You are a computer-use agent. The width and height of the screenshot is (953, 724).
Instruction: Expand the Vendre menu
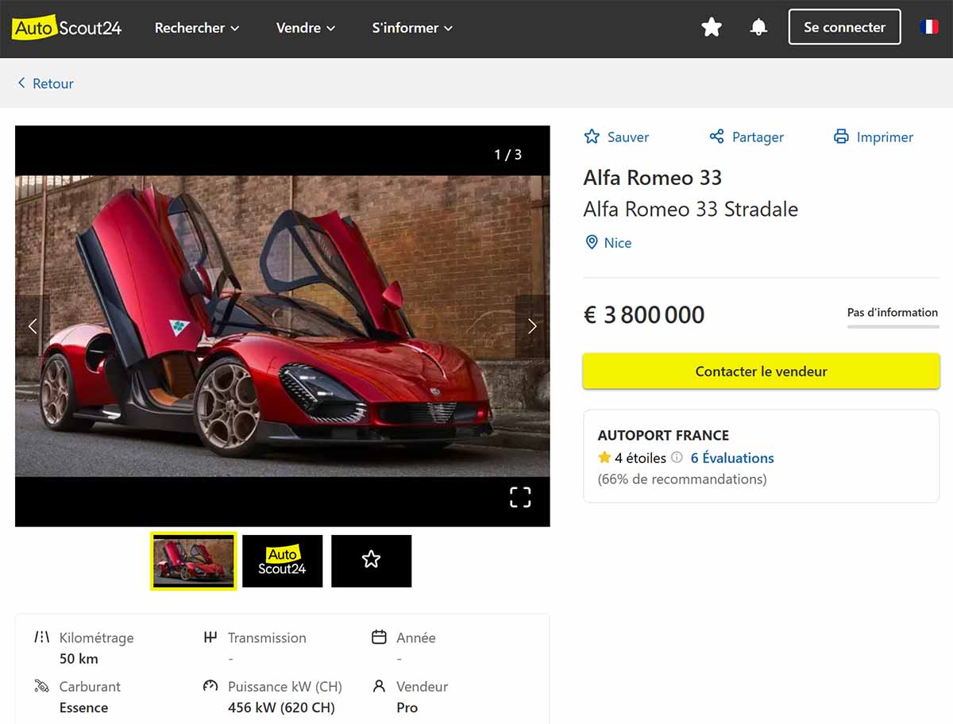[x=306, y=28]
